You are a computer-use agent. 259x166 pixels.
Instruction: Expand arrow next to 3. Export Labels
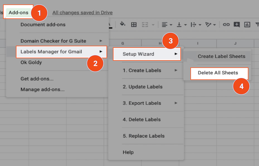pyautogui.click(x=176, y=103)
